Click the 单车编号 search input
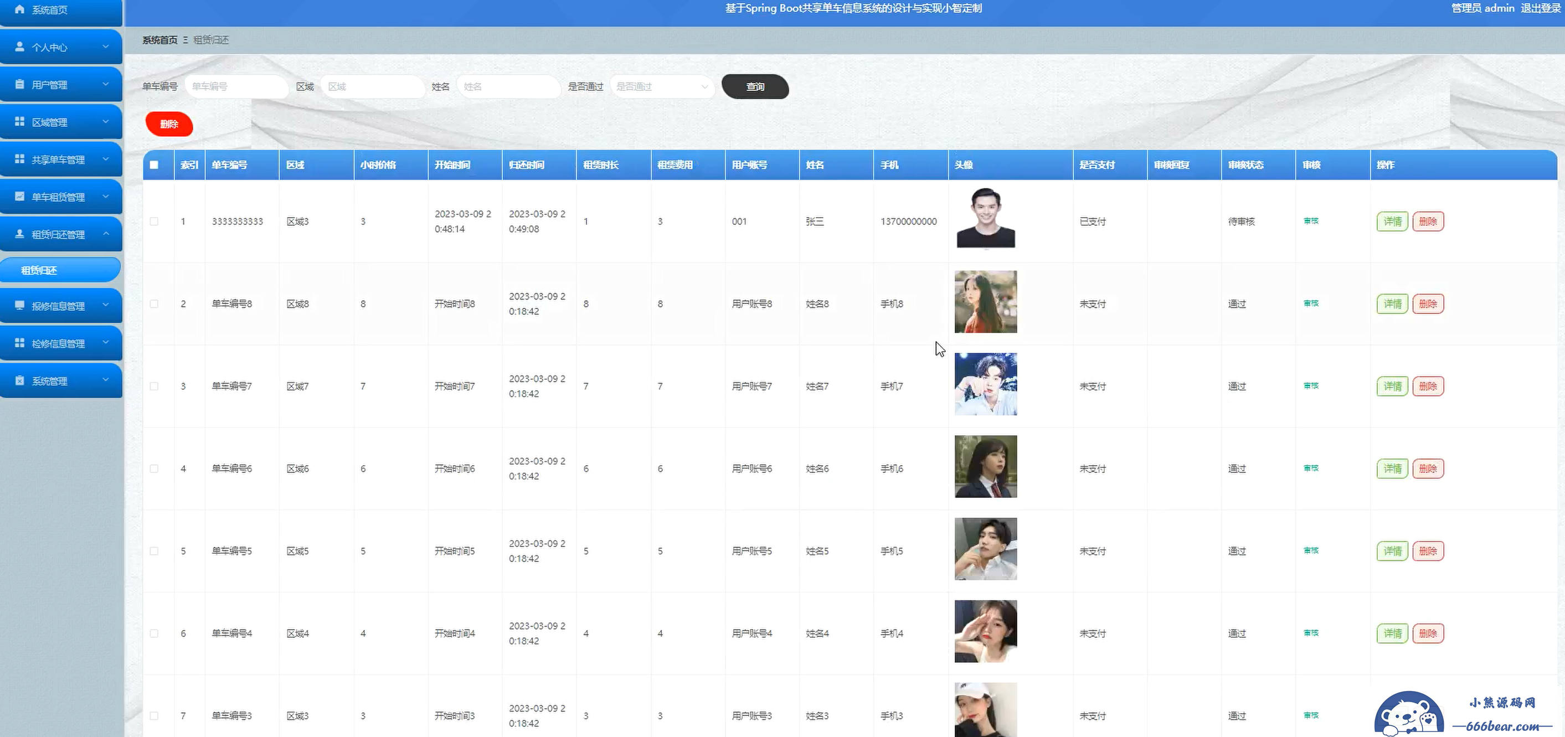 tap(237, 87)
